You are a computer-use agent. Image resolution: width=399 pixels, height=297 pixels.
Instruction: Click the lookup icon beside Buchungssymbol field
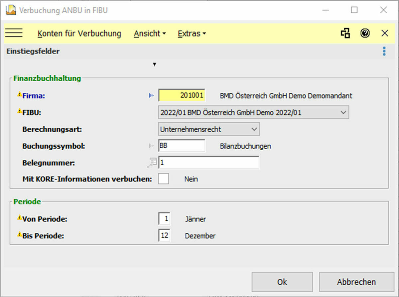[x=151, y=146]
